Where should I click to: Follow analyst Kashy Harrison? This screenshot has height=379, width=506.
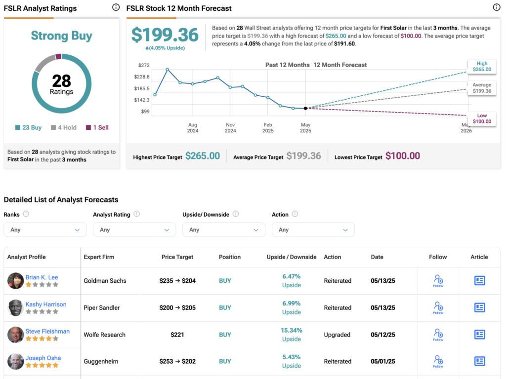pos(438,308)
